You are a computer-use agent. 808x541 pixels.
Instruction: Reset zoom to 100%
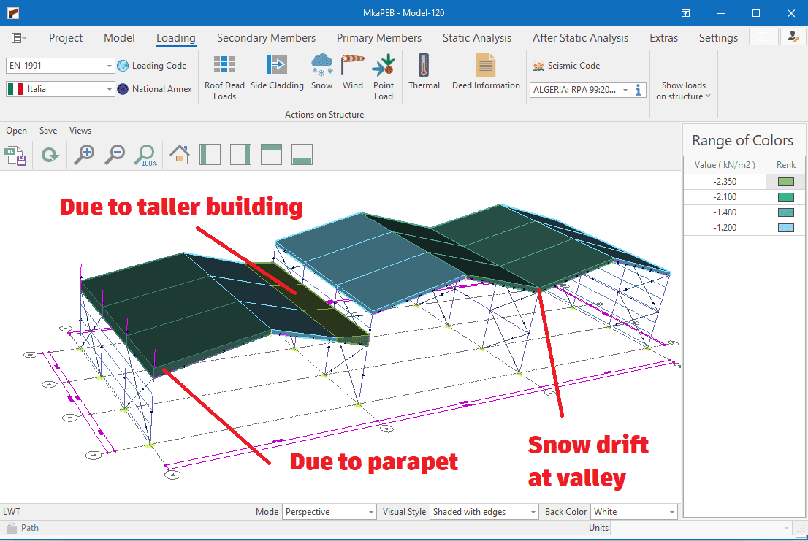[x=146, y=154]
